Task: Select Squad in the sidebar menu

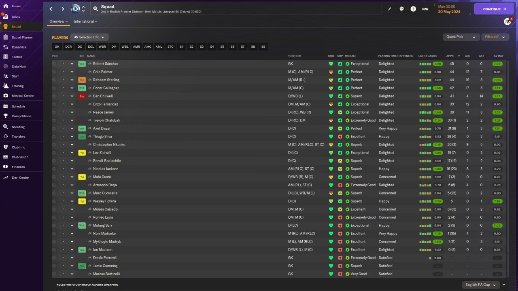Action: pos(21,27)
